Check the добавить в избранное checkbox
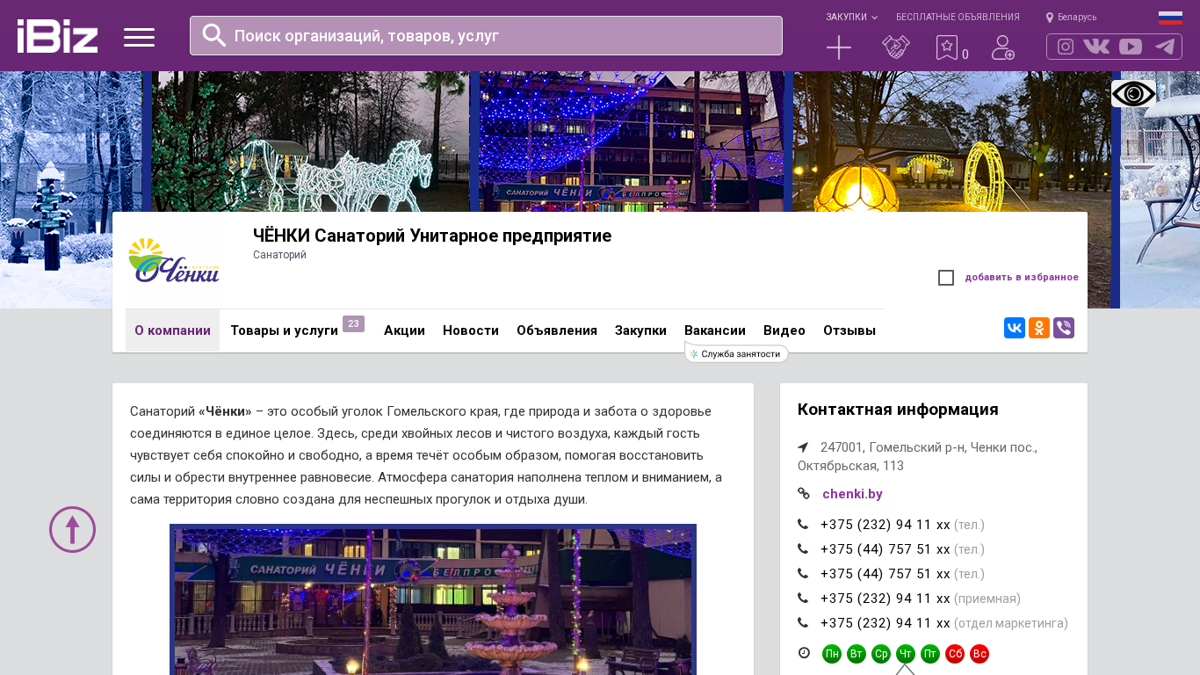The image size is (1200, 675). (x=946, y=278)
